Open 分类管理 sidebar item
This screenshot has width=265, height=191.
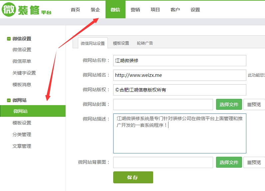pyautogui.click(x=22, y=134)
